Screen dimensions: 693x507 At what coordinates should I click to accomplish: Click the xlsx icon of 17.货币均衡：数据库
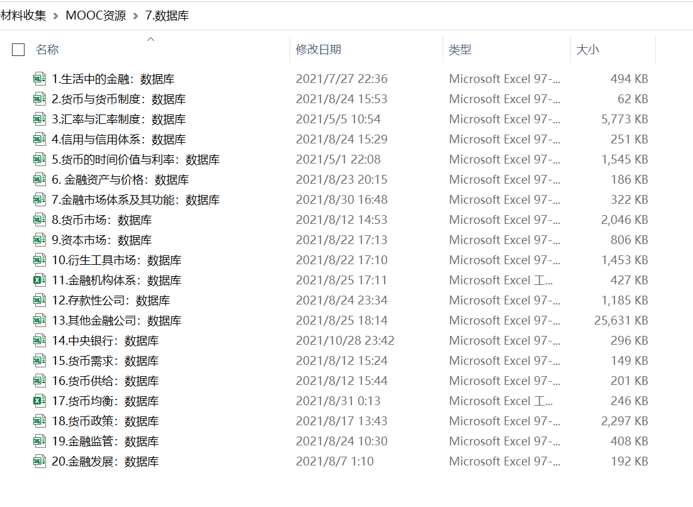(39, 401)
